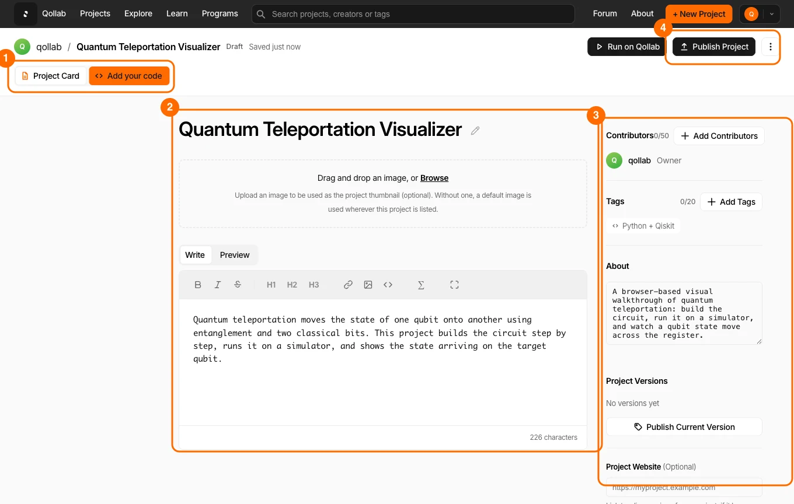Click Add Contributors
794x504 pixels.
click(719, 136)
